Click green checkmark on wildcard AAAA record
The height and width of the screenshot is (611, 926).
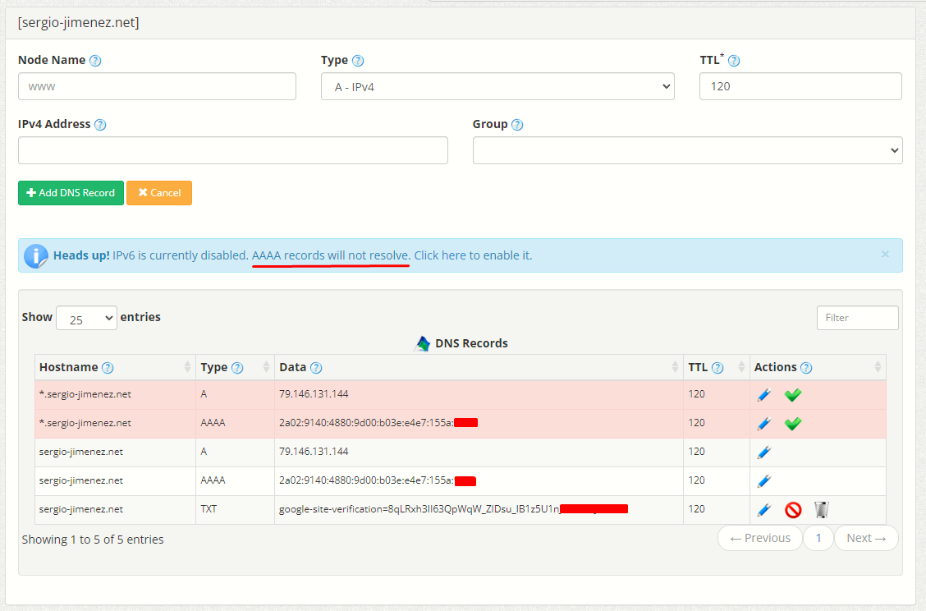coord(793,424)
